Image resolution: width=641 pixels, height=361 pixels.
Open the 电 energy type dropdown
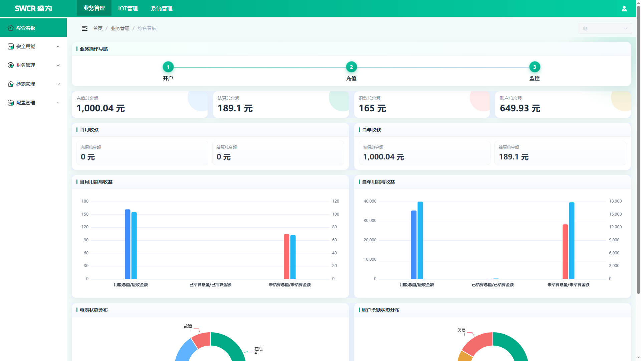point(605,28)
